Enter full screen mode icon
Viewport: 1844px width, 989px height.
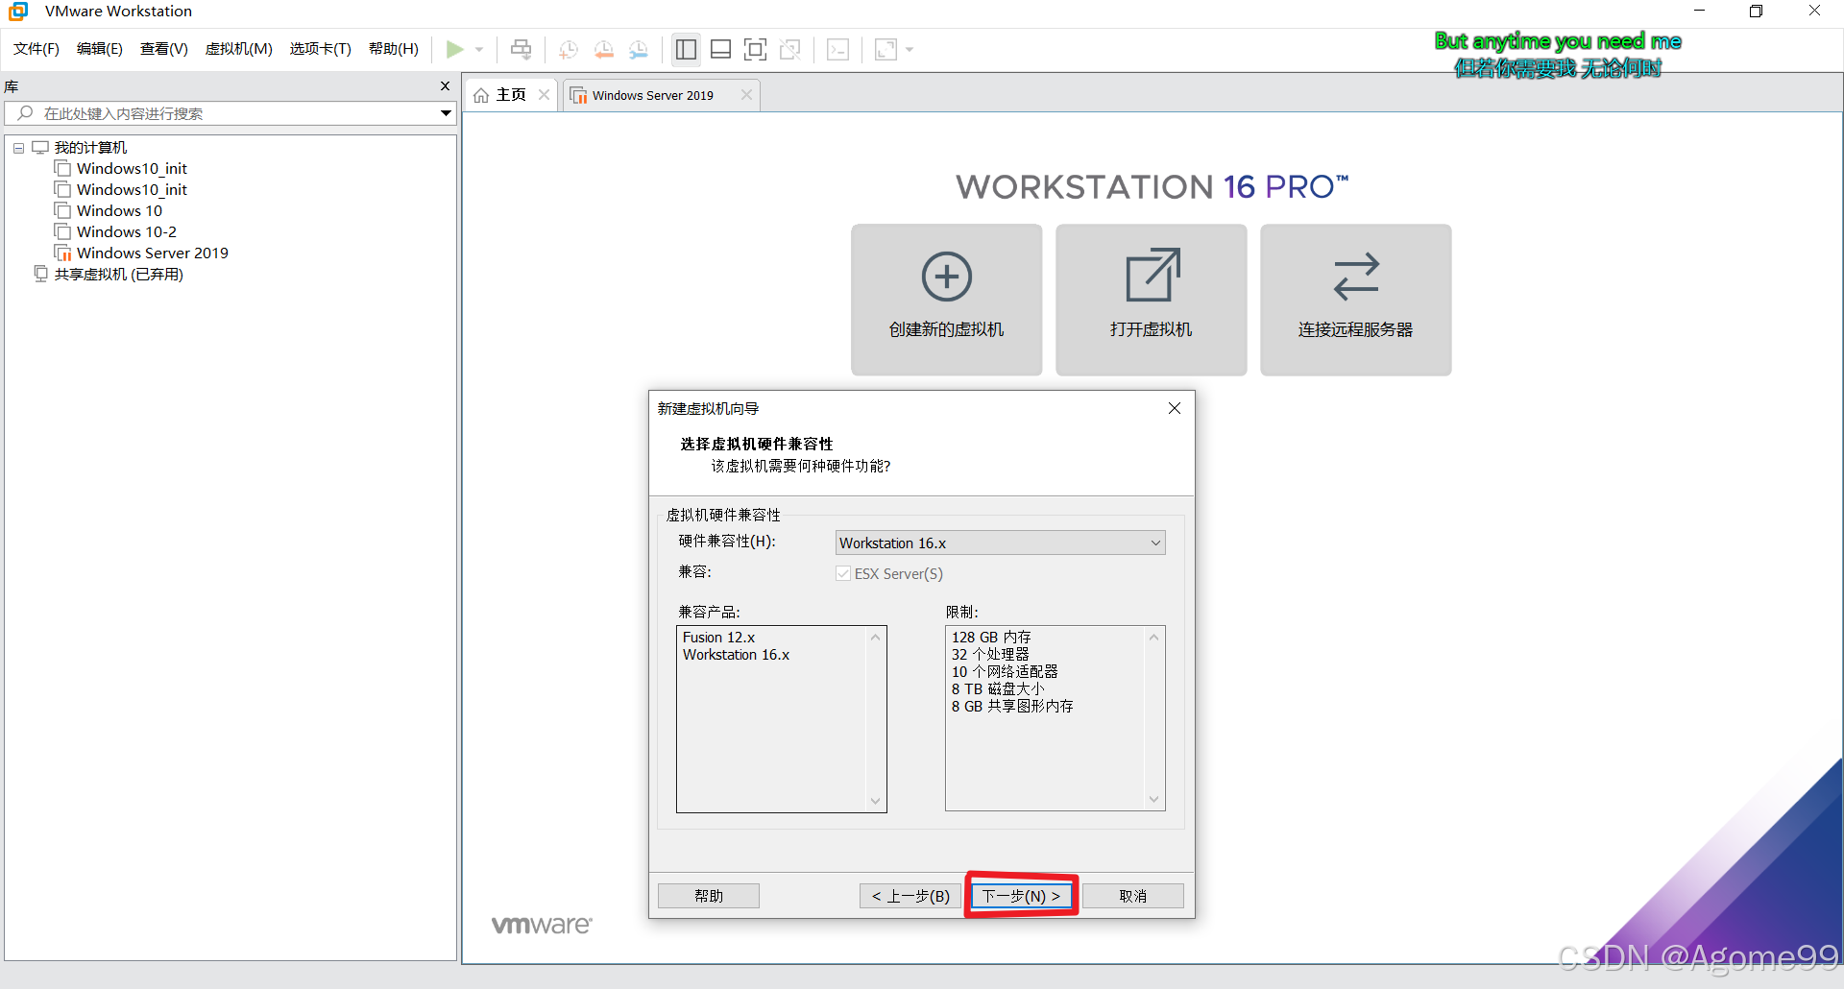click(x=756, y=49)
